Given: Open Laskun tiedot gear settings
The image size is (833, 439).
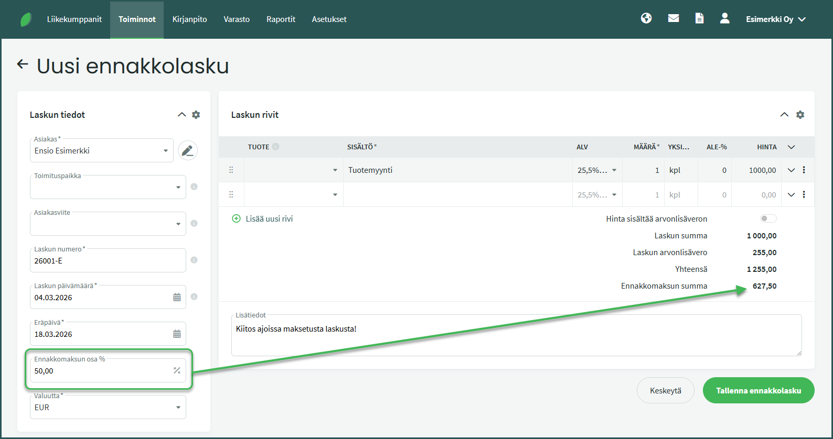Looking at the screenshot, I should click(196, 115).
